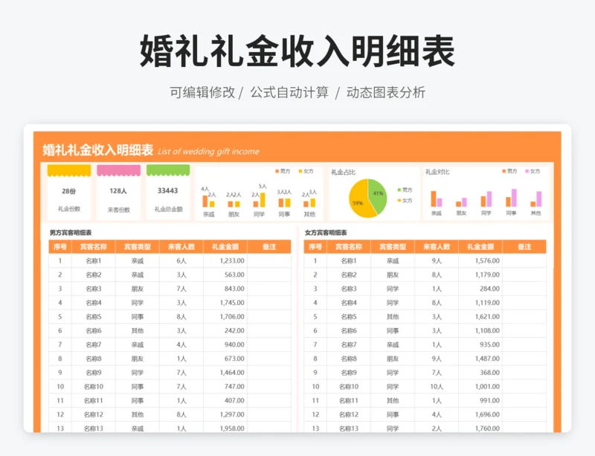
Task: Click the 公式自动计算 tagline text
Action: click(289, 92)
